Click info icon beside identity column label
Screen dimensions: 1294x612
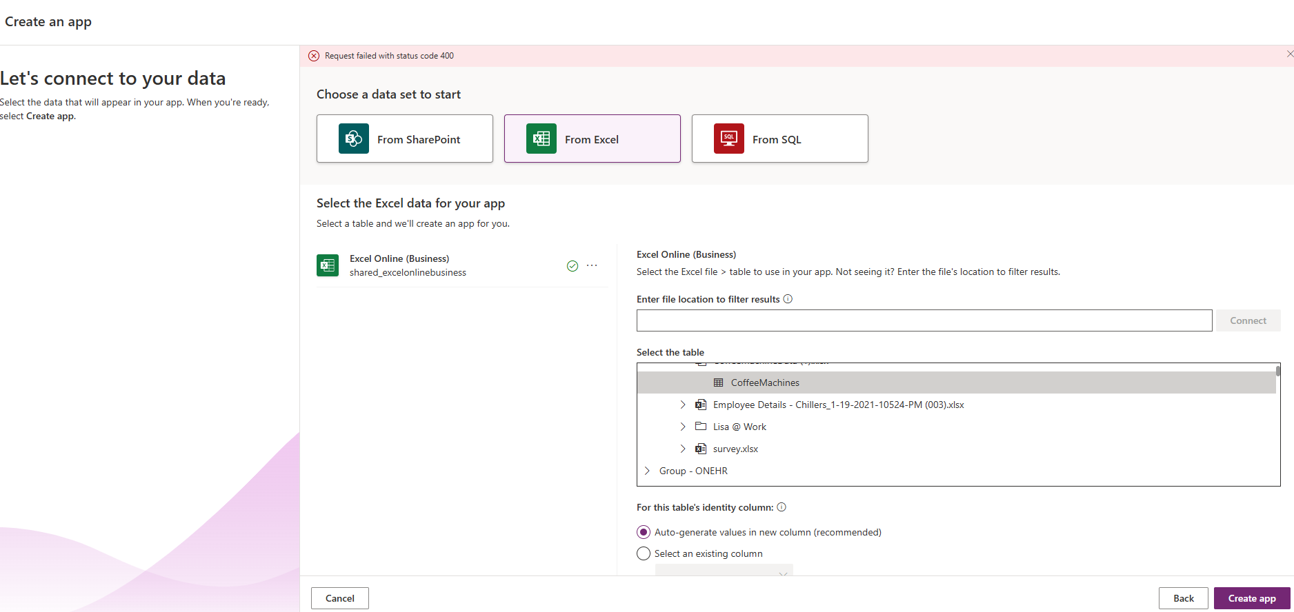[782, 507]
